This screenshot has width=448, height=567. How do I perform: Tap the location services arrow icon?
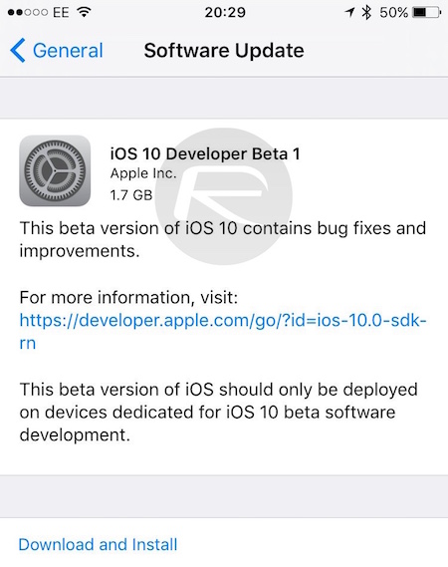[349, 13]
